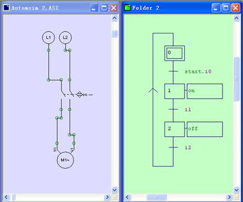Click the i2 transition condition
The image size is (243, 202).
pyautogui.click(x=188, y=148)
